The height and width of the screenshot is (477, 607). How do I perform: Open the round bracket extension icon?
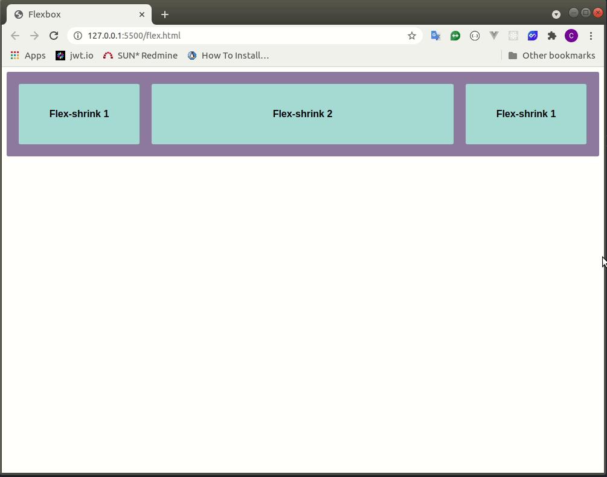point(475,36)
